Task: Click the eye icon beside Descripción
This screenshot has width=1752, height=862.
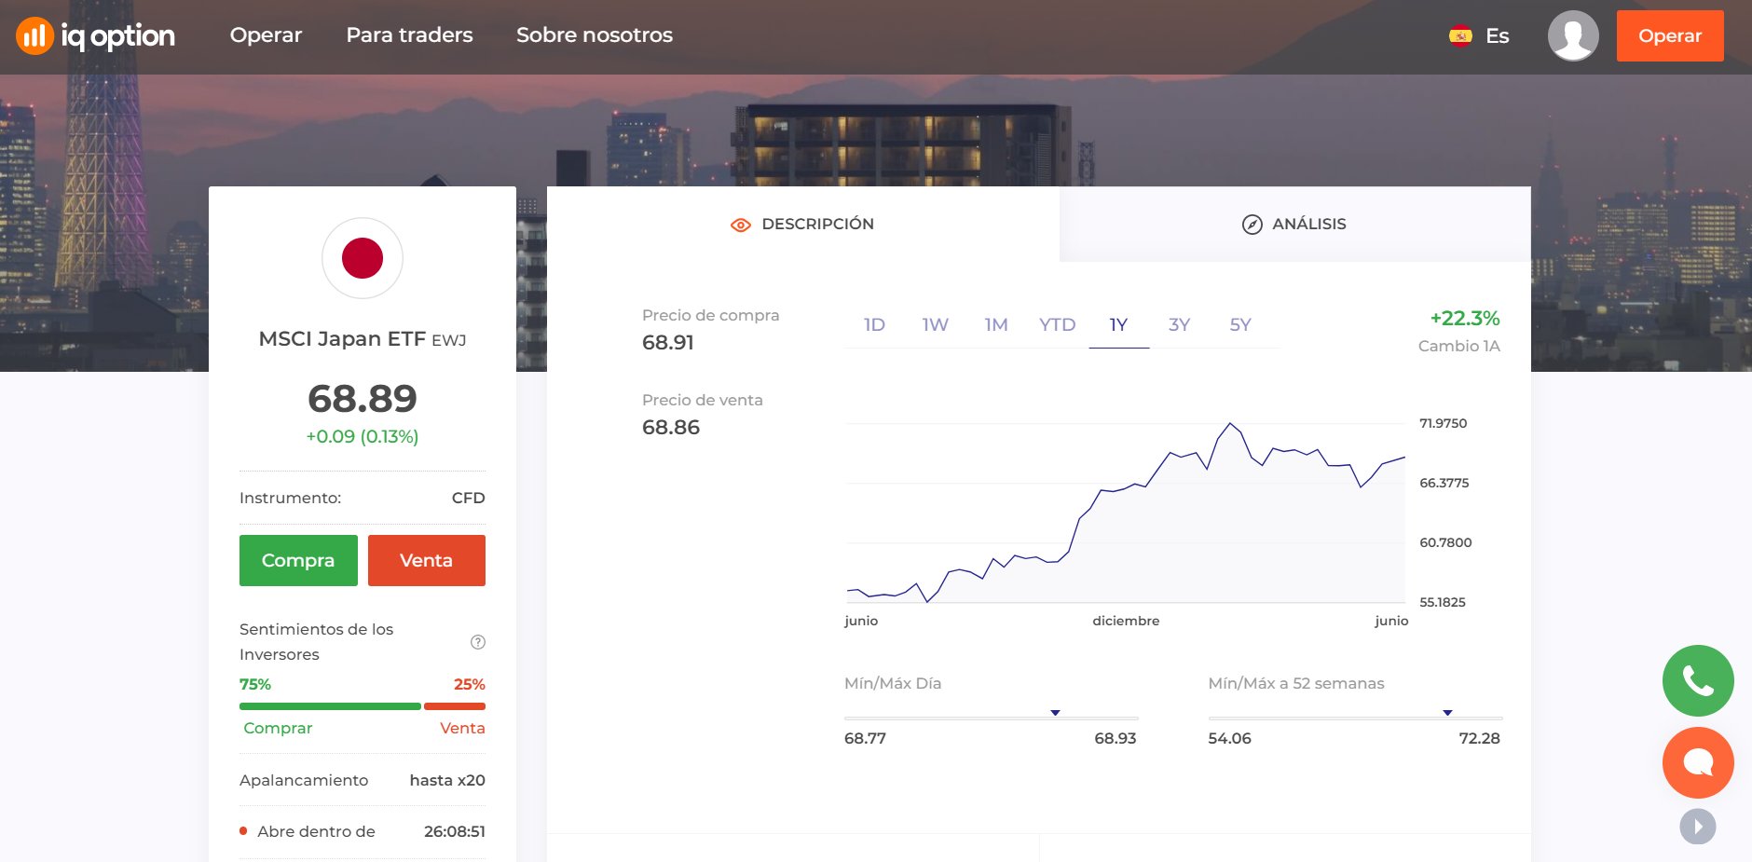Action: pyautogui.click(x=741, y=225)
